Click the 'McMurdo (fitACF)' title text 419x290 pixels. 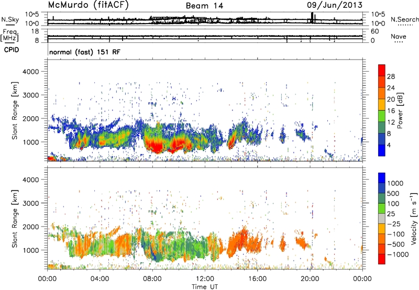pyautogui.click(x=88, y=5)
